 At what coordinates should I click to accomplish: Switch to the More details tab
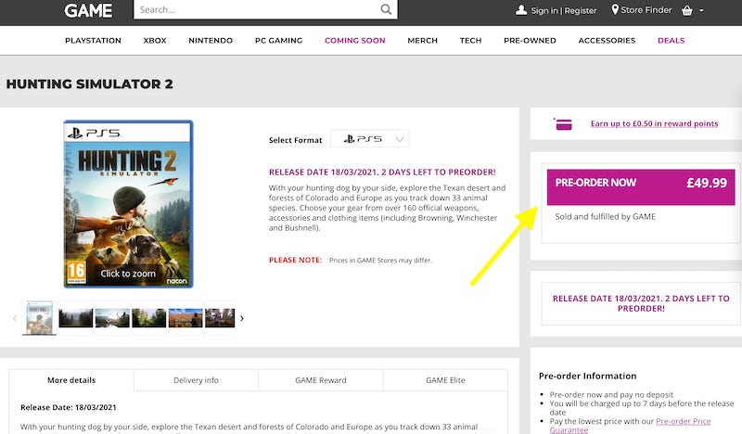click(71, 380)
